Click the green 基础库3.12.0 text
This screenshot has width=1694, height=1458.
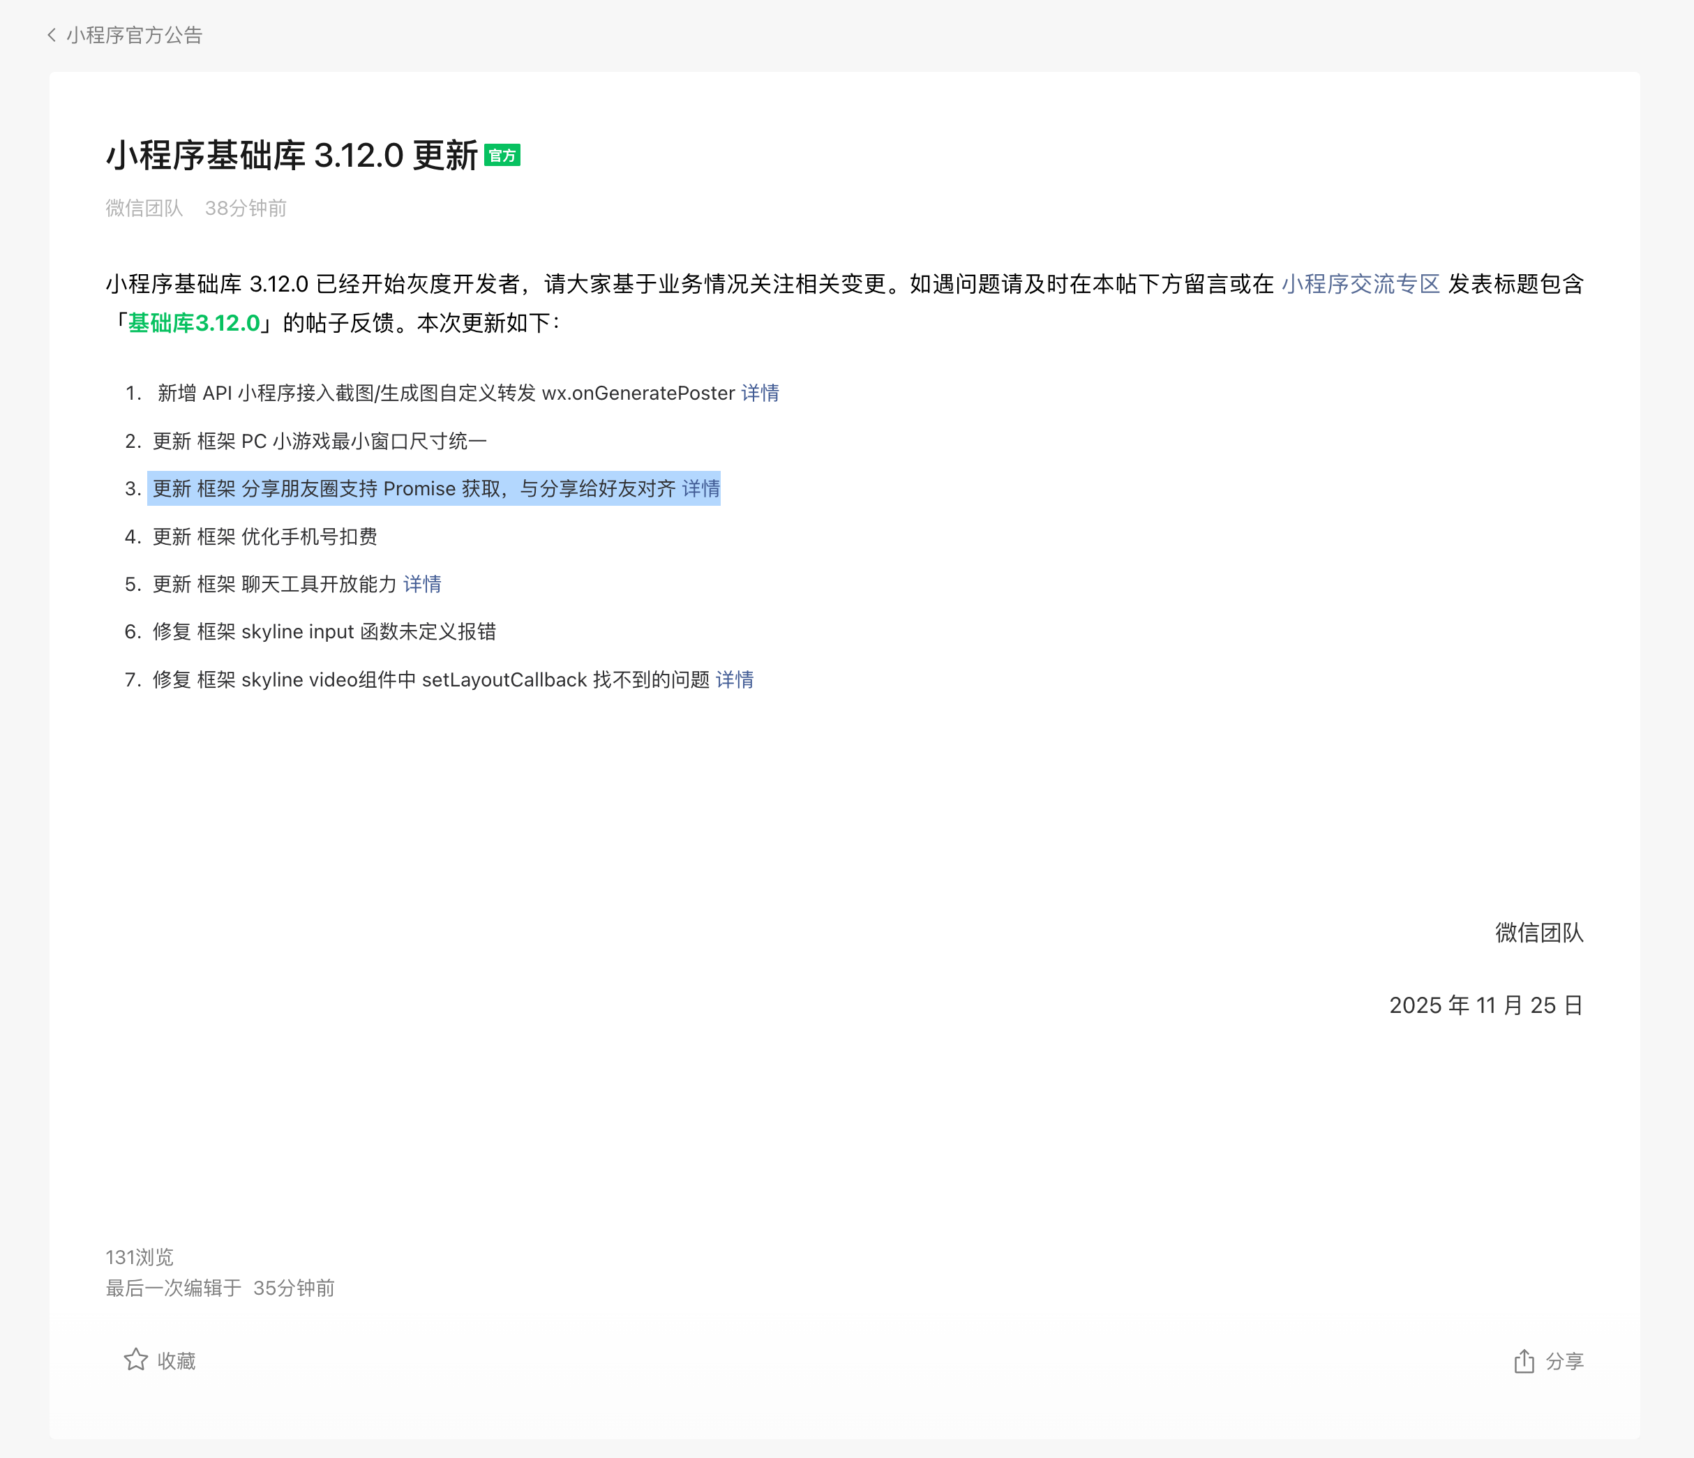point(194,323)
